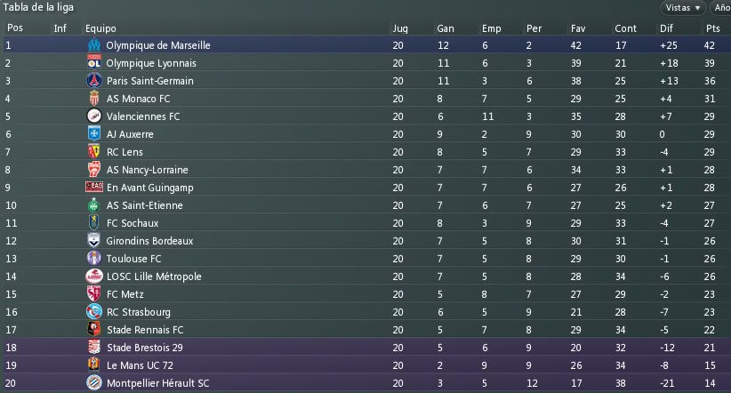Click the Girondins Bordeaux crest icon

[93, 241]
